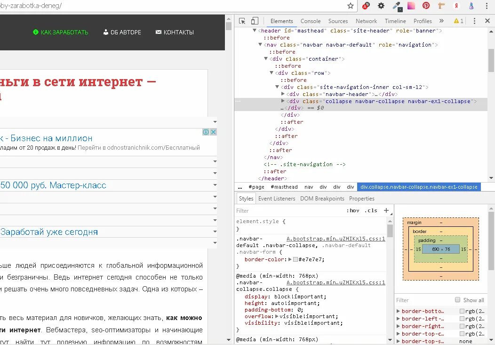Viewport: 495px width, 345px height.
Task: Open the gear extension icon
Action: coord(381,5)
